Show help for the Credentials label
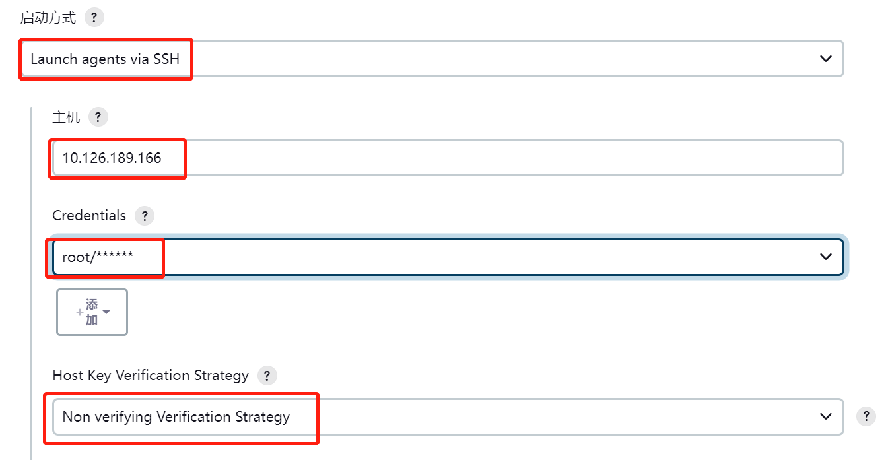Image resolution: width=888 pixels, height=460 pixels. coord(144,216)
